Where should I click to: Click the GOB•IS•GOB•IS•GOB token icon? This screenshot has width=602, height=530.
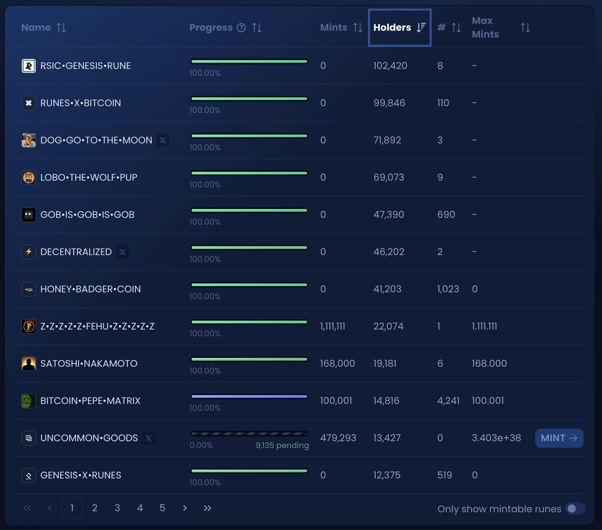point(29,214)
